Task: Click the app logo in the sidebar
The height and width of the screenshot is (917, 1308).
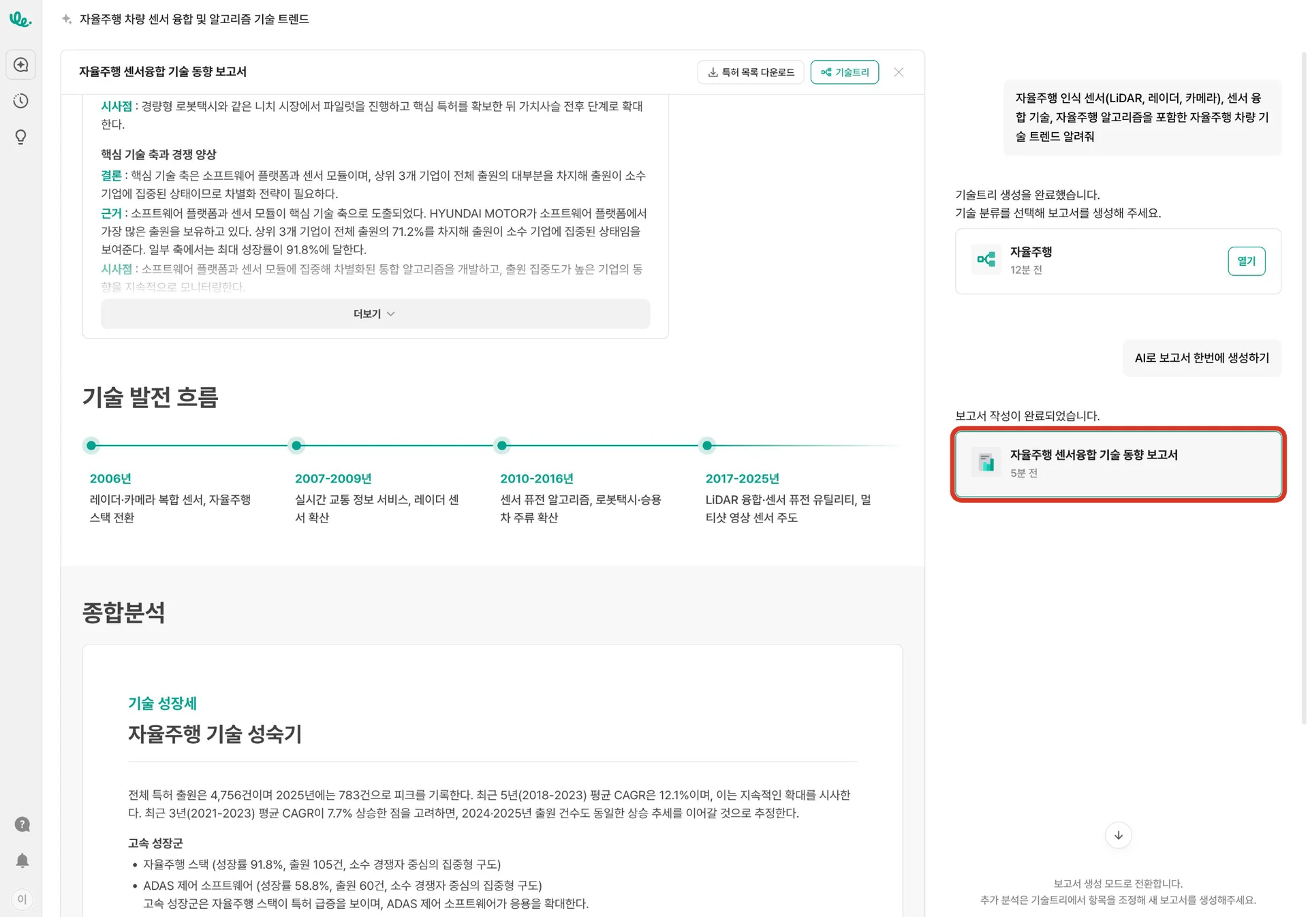Action: click(20, 20)
